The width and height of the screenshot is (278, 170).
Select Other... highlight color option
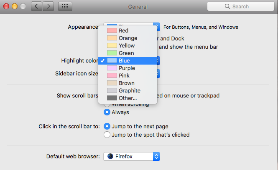click(128, 98)
